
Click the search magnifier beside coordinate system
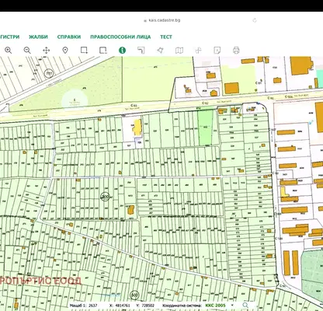click(245, 306)
